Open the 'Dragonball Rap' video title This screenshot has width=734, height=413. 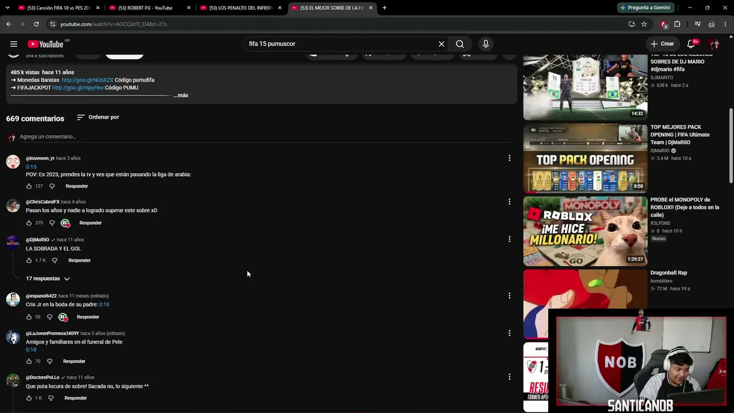(669, 273)
